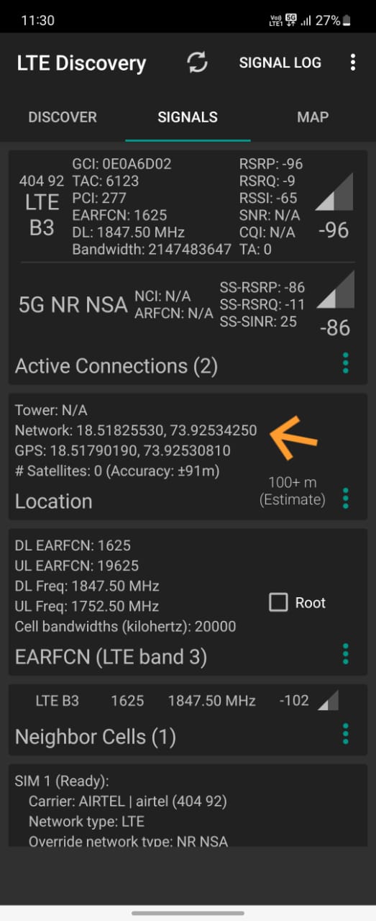Open EARFCN card three-dot menu
Image resolution: width=376 pixels, height=921 pixels.
coord(346,654)
